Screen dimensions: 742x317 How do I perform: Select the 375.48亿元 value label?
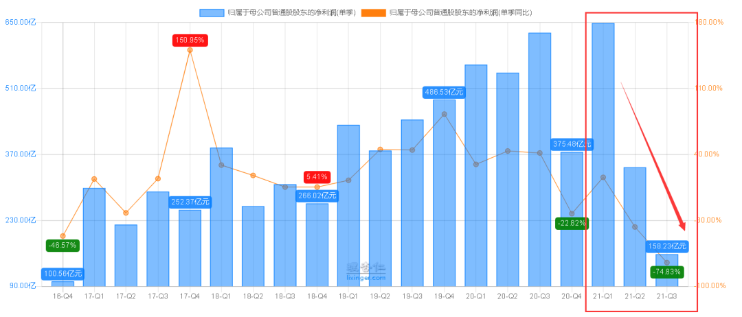pyautogui.click(x=571, y=144)
